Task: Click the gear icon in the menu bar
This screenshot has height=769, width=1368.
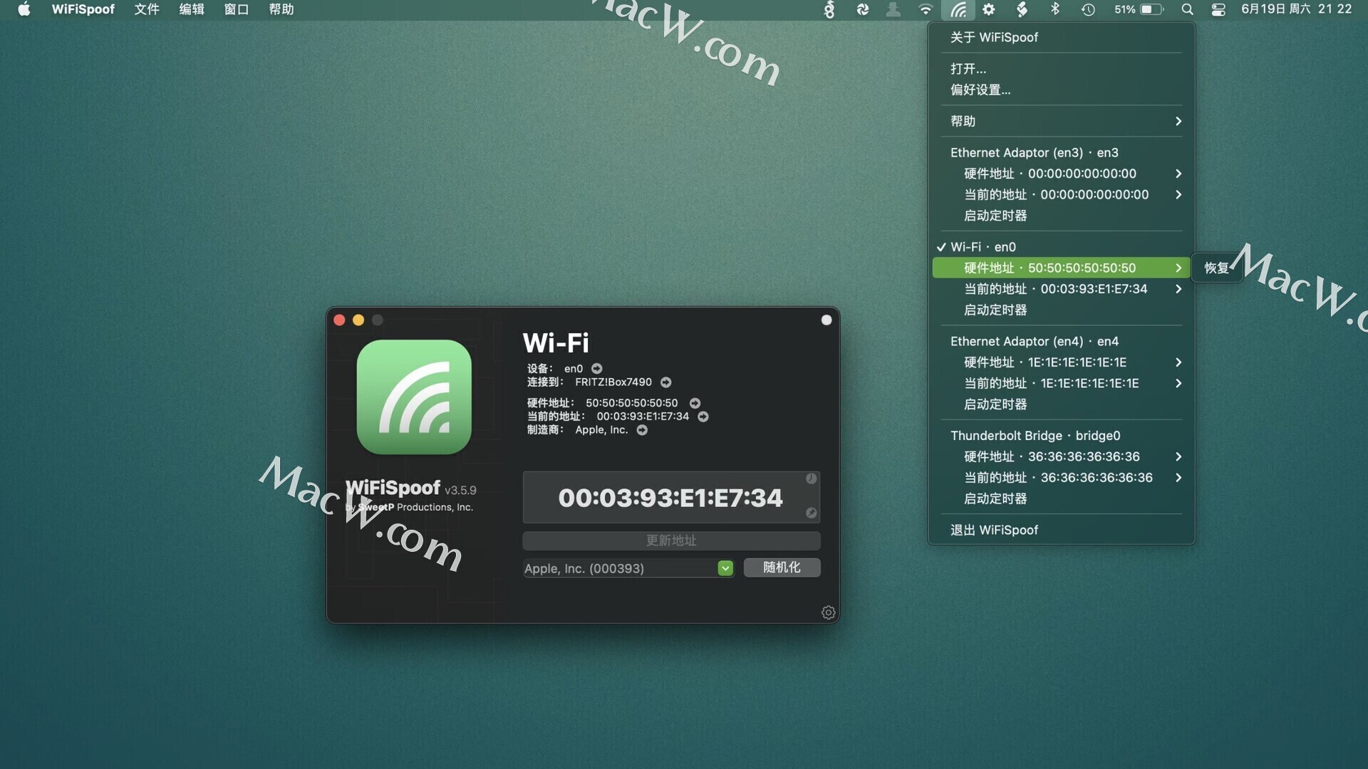Action: point(989,9)
